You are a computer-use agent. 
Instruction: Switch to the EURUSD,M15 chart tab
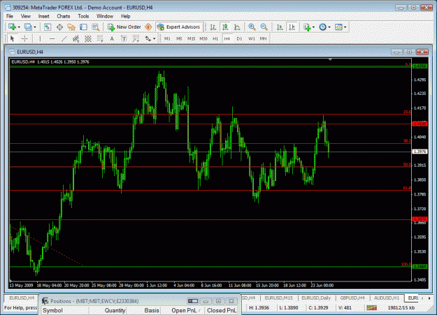point(279,298)
